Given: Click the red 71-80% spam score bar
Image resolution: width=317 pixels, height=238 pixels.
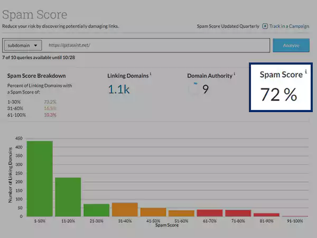Looking at the screenshot, I should pos(238,213).
